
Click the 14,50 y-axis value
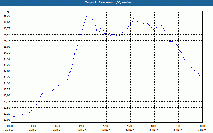click(x=7, y=59)
